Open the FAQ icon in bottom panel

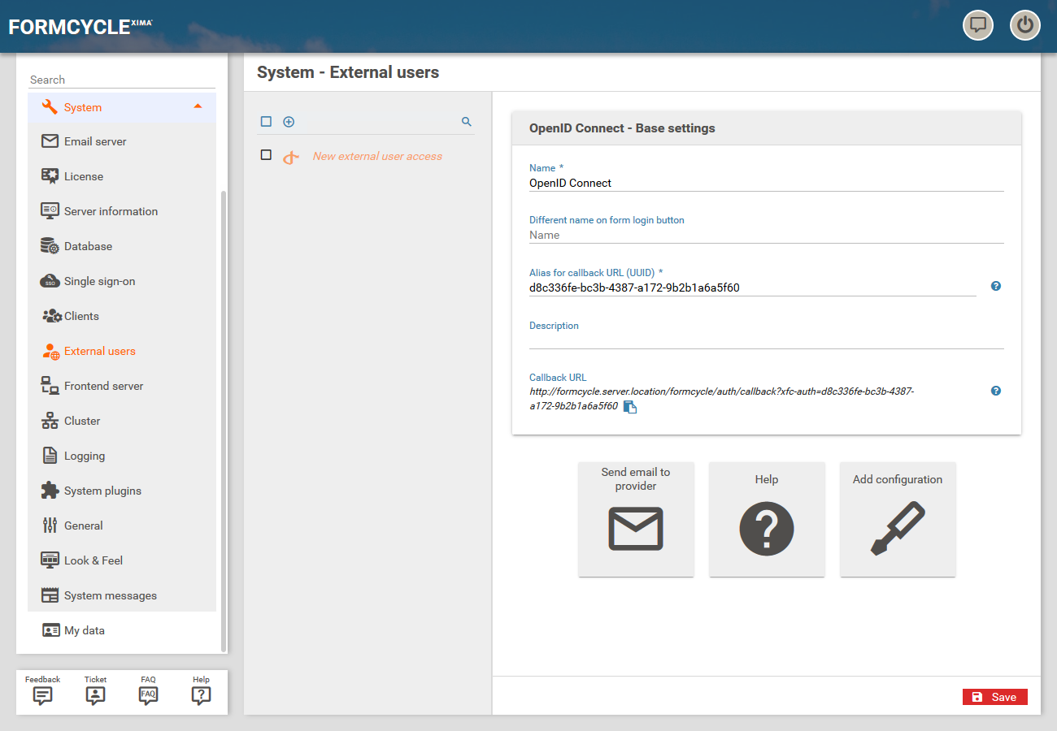click(x=148, y=695)
